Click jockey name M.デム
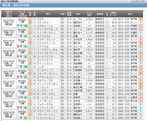 click(x=78, y=19)
